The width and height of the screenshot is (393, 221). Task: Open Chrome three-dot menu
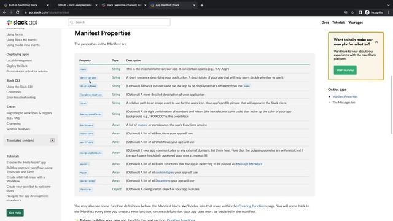point(389,12)
